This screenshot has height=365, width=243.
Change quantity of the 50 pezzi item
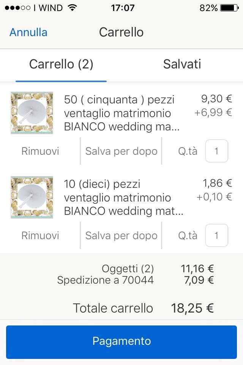216,151
